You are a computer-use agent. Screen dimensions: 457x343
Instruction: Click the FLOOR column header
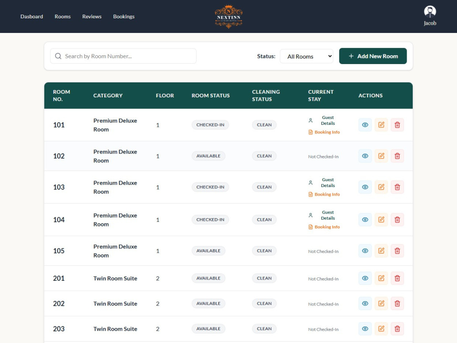165,96
